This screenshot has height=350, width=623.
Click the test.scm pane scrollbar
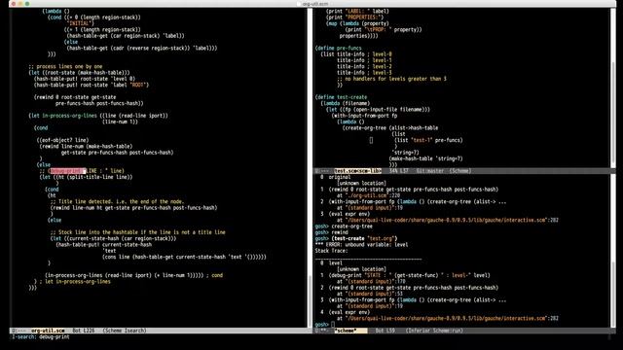pyautogui.click(x=612, y=87)
